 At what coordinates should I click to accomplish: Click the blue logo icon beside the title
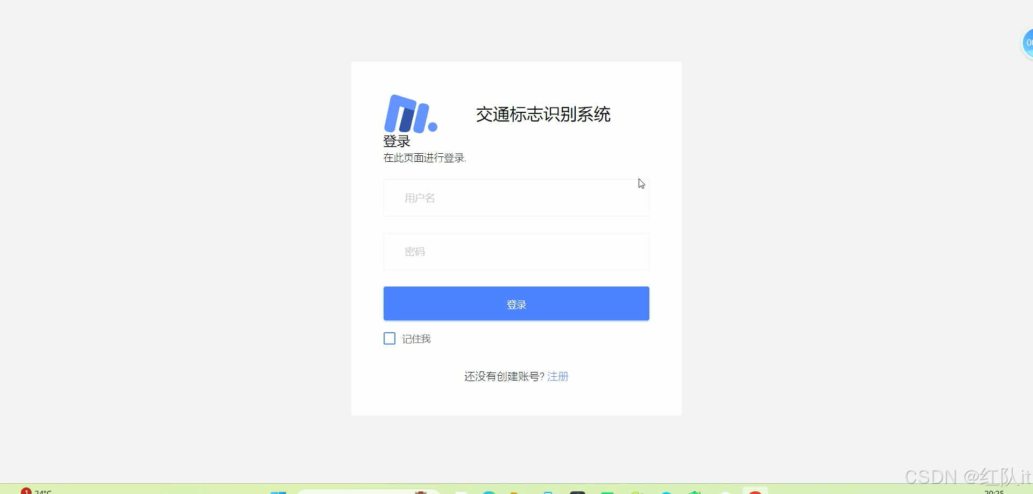point(411,113)
